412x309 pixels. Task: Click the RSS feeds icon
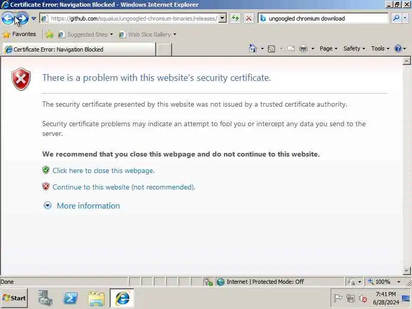(x=271, y=49)
